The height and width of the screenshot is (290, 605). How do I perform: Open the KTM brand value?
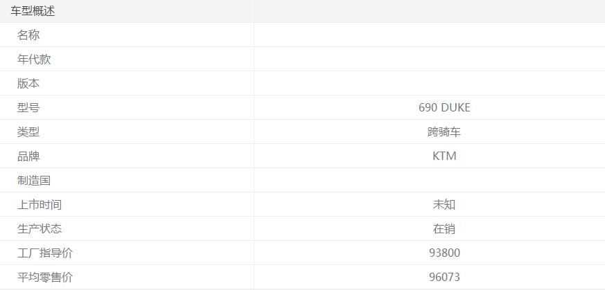coord(444,156)
